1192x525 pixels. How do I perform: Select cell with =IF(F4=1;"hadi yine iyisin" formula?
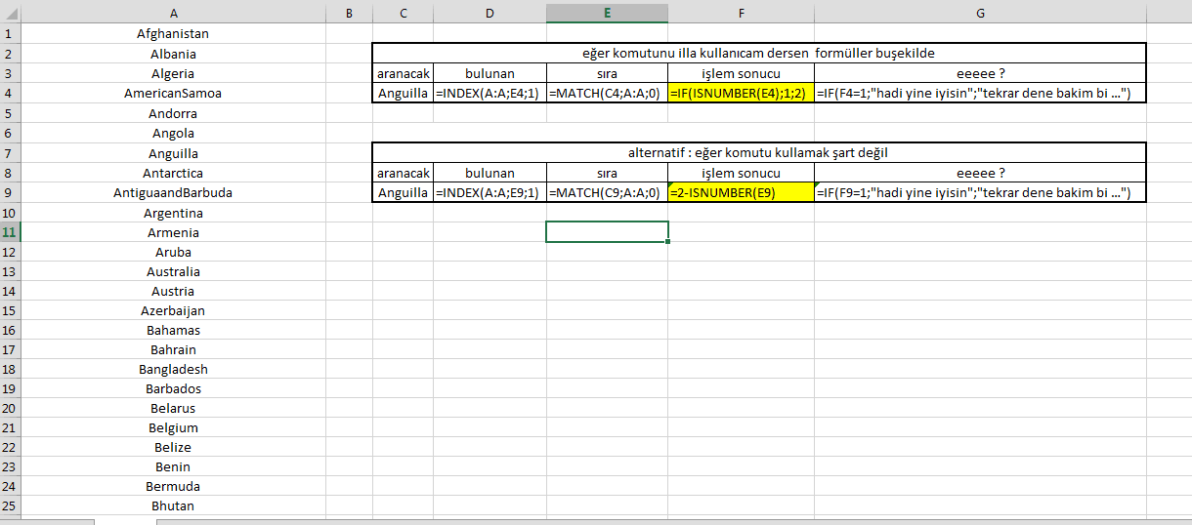coord(979,94)
